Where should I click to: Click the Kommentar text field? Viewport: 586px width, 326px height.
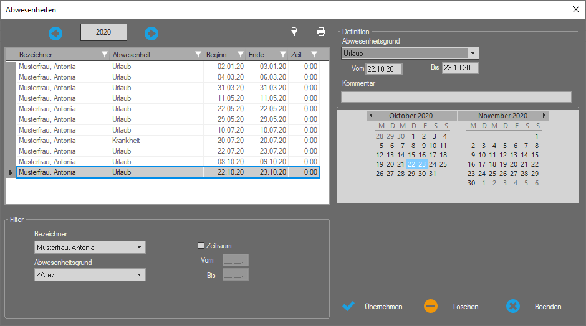(456, 96)
